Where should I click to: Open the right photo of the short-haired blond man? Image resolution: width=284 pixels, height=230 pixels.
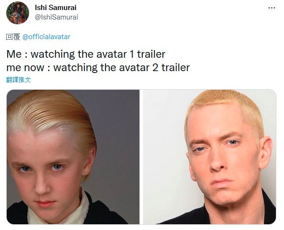pos(210,157)
